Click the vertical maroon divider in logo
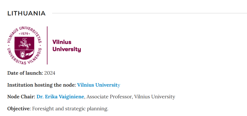This screenshot has height=116, width=247. [x=47, y=45]
